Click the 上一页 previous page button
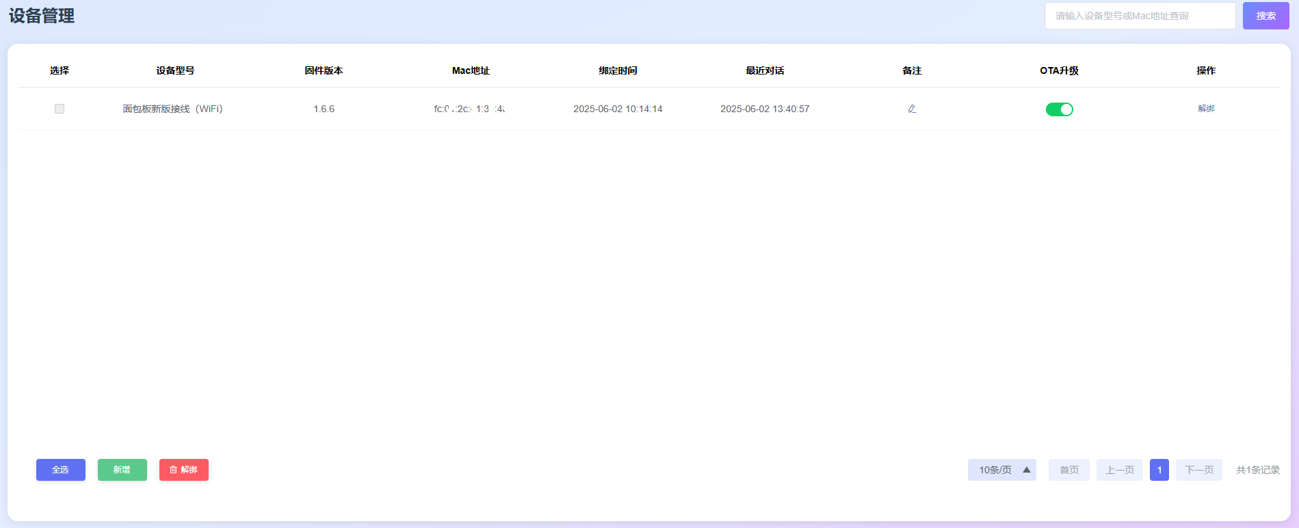Screen dimensions: 1299x528 pos(1120,470)
